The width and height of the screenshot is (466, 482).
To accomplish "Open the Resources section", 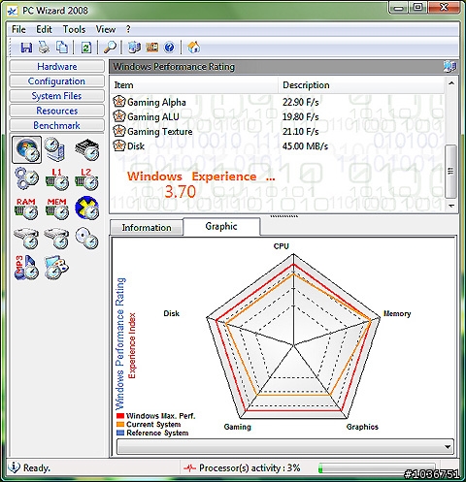I will [x=57, y=111].
